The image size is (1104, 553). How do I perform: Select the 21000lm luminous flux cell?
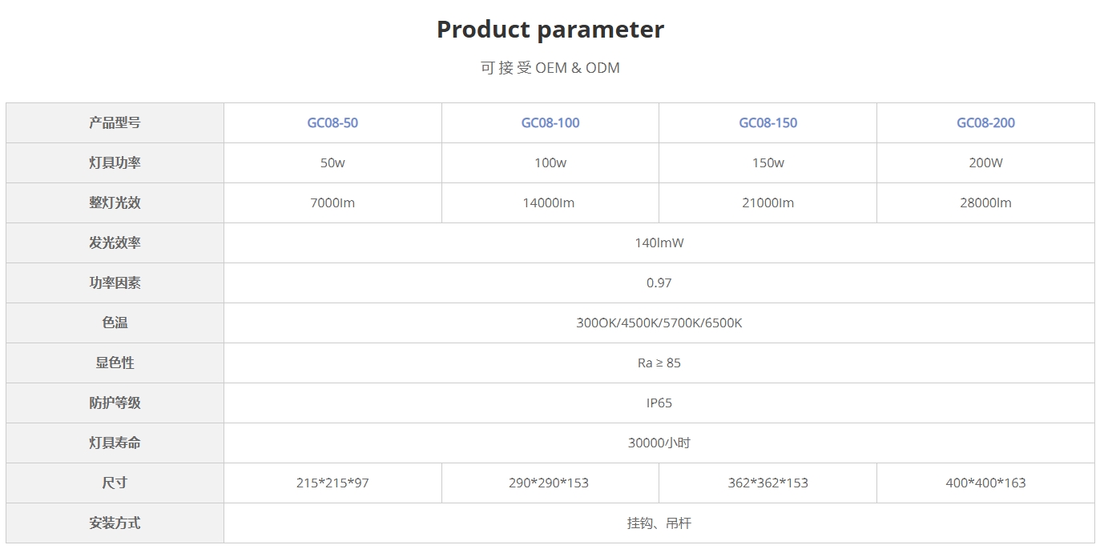click(768, 203)
